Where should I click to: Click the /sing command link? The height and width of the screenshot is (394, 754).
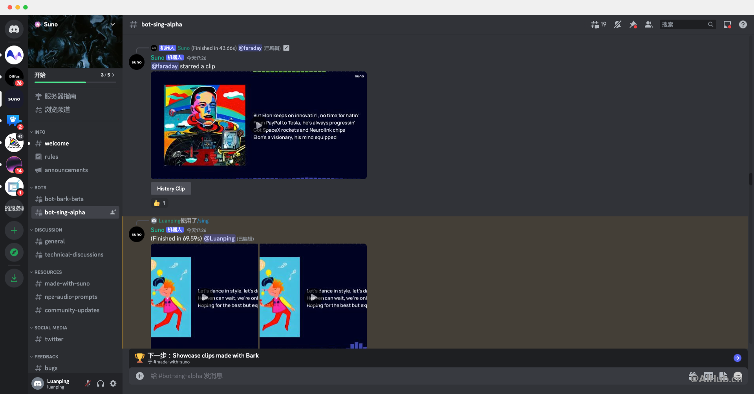(203, 221)
